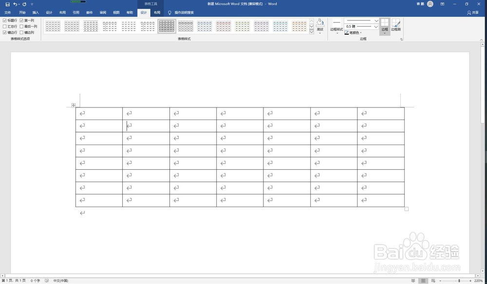Viewport: 487px width, 284px height.
Task: Click the 共享 share button
Action: tap(473, 13)
